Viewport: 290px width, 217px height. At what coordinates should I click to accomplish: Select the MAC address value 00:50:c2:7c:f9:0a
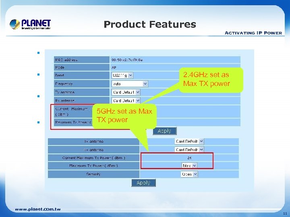click(x=127, y=60)
